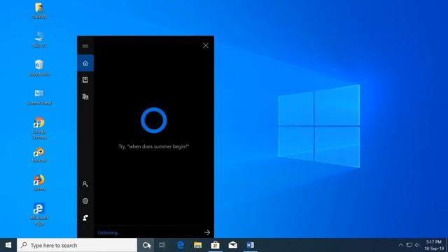448x252 pixels.
Task: Select This PC desktop icon
Action: click(39, 39)
